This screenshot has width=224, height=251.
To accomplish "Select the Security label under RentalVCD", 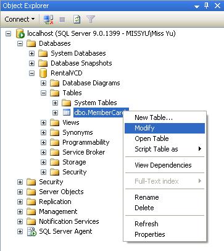I will [x=75, y=172].
